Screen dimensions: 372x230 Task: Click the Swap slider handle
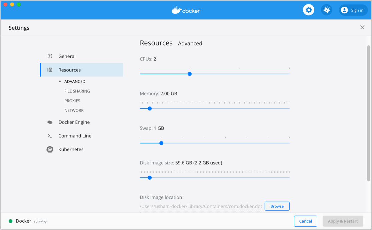pos(161,143)
